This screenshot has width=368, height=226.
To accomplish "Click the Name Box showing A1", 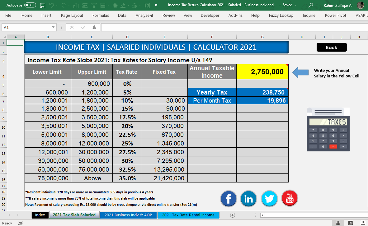I will (x=26, y=27).
